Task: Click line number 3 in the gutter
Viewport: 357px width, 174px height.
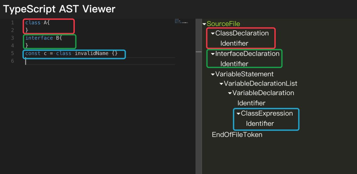Action: coord(12,38)
